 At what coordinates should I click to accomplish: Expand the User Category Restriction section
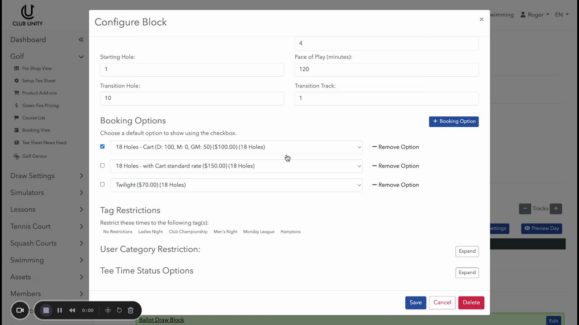(x=467, y=251)
